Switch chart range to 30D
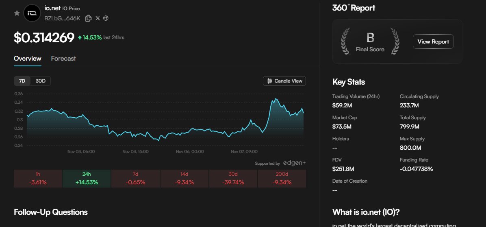Viewport: 486px width, 227px height. (41, 81)
